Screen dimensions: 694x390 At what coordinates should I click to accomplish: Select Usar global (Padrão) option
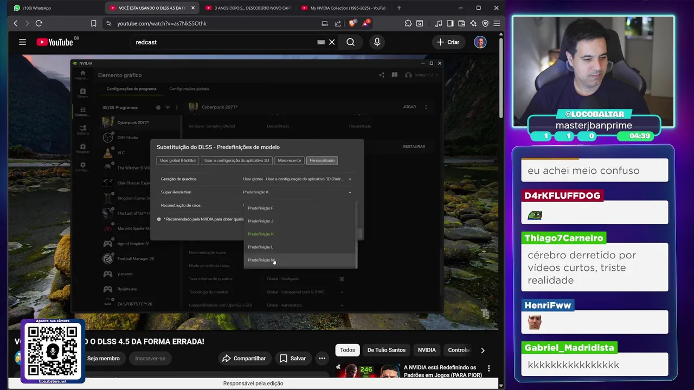pyautogui.click(x=178, y=160)
